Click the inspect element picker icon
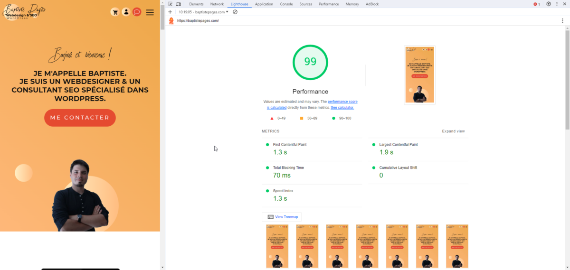570x270 pixels. pyautogui.click(x=171, y=4)
